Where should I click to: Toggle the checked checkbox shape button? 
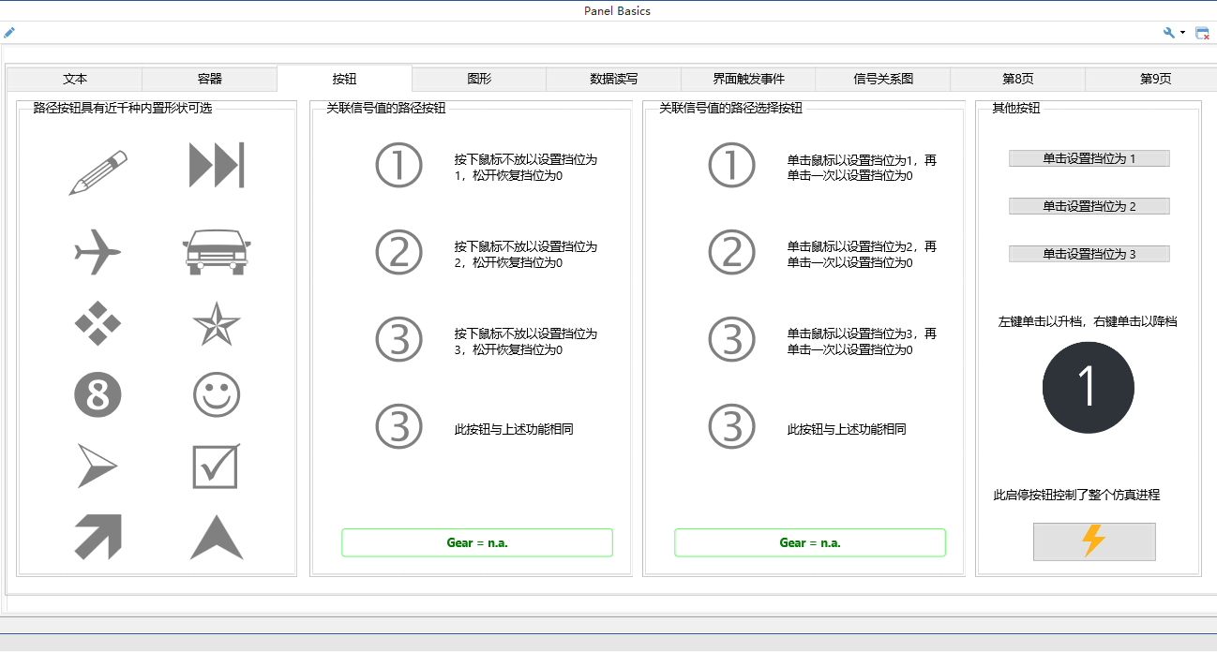click(x=217, y=467)
